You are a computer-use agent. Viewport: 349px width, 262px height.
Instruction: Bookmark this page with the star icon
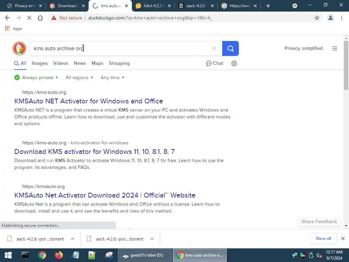[x=317, y=18]
